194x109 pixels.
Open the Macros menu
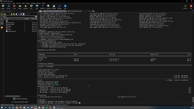(38, 3)
